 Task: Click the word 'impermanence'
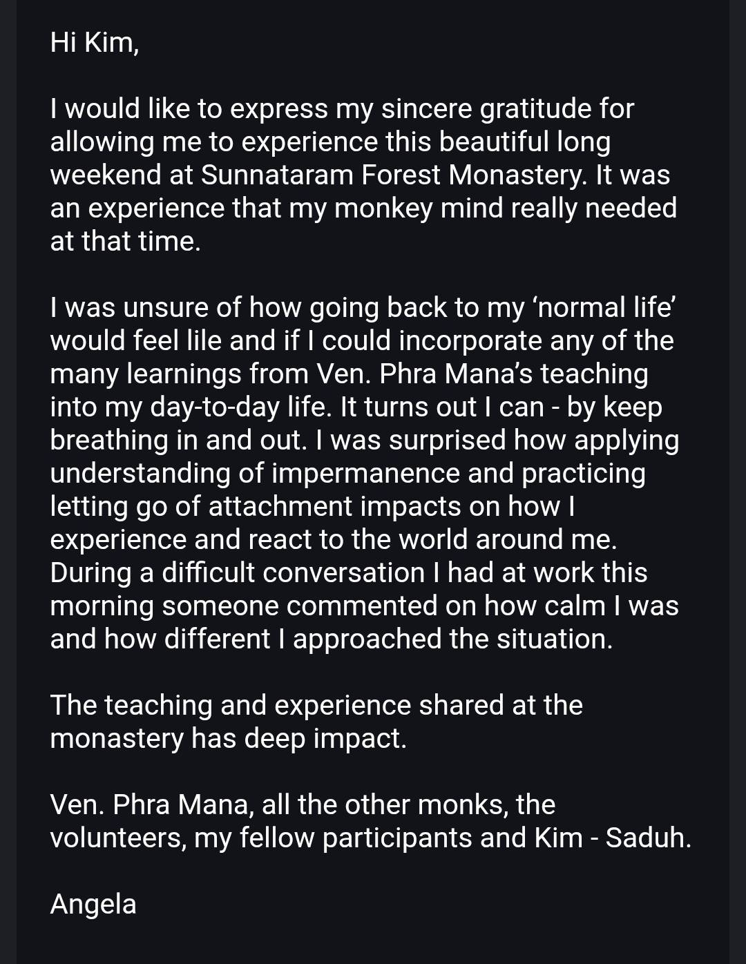coord(365,473)
